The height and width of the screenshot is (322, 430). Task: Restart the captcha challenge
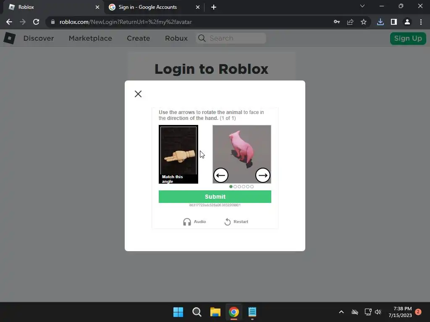click(x=236, y=221)
